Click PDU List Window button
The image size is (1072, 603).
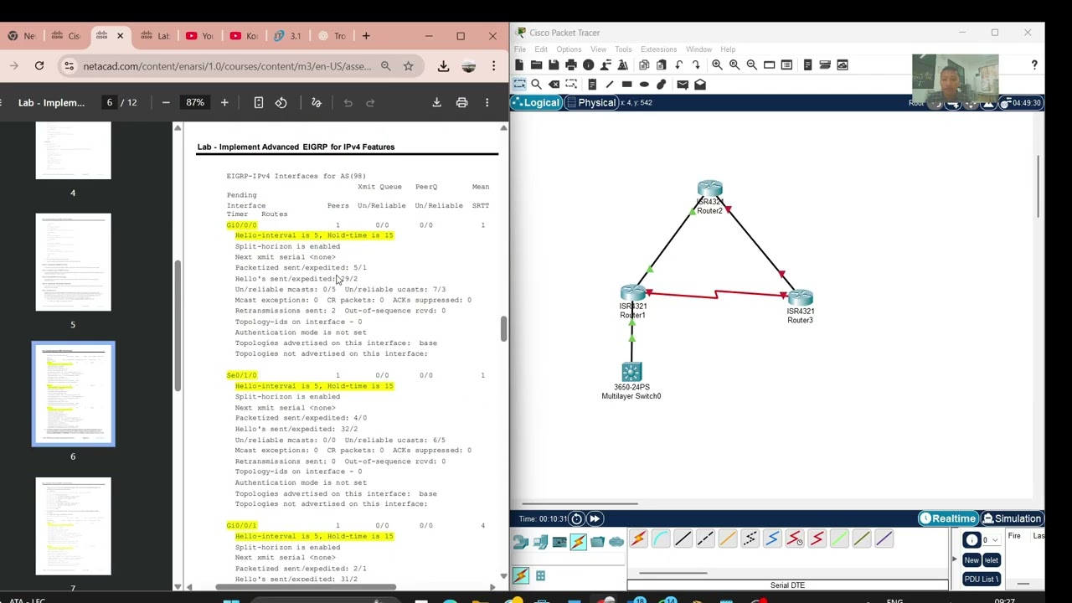pos(981,579)
